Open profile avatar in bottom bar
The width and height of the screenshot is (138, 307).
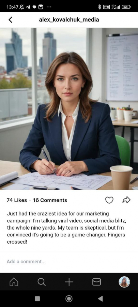pyautogui.click(x=124, y=282)
